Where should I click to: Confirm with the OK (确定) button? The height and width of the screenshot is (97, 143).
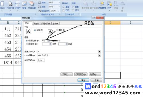[83, 80]
